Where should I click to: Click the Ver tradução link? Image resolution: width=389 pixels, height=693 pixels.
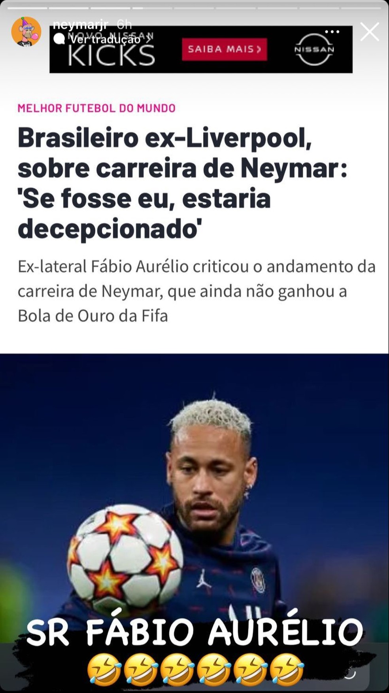[x=105, y=39]
